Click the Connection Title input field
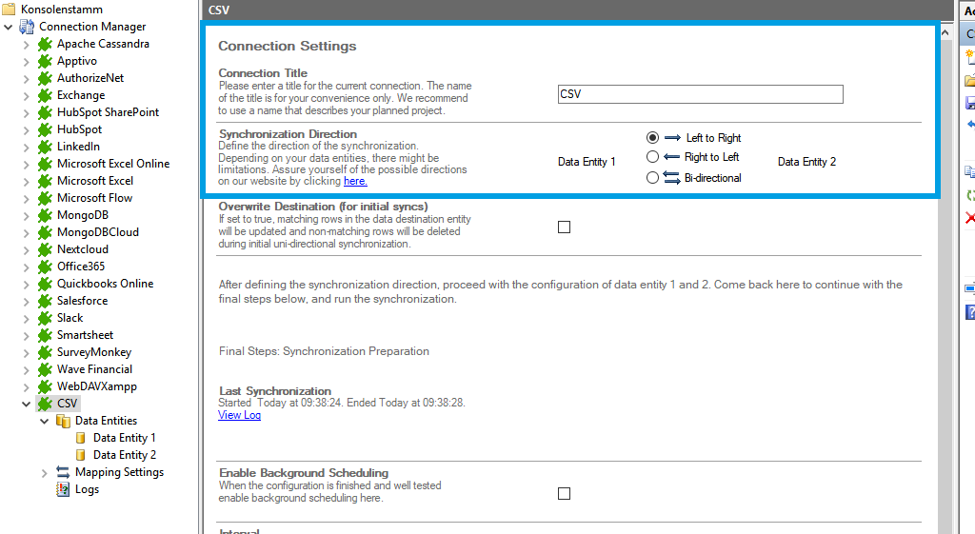975x534 pixels. coord(700,94)
